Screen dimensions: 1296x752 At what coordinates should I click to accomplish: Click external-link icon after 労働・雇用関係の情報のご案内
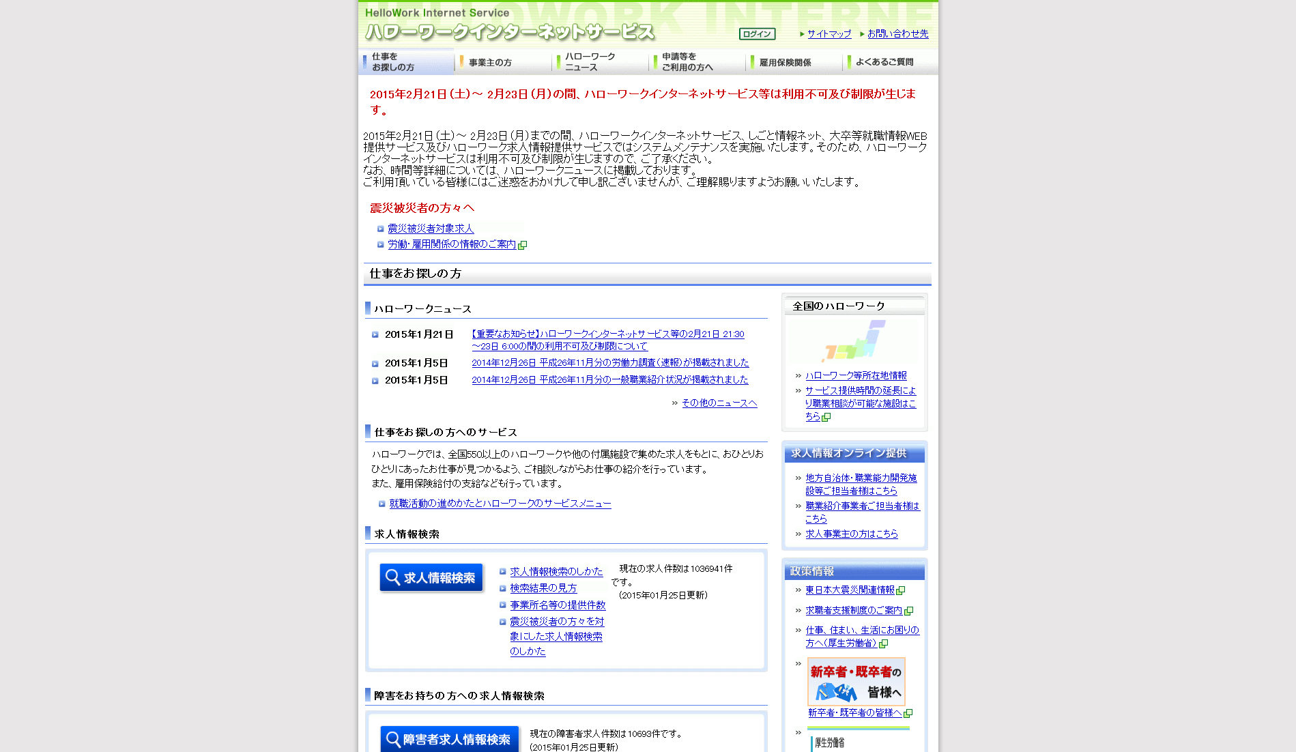point(523,245)
